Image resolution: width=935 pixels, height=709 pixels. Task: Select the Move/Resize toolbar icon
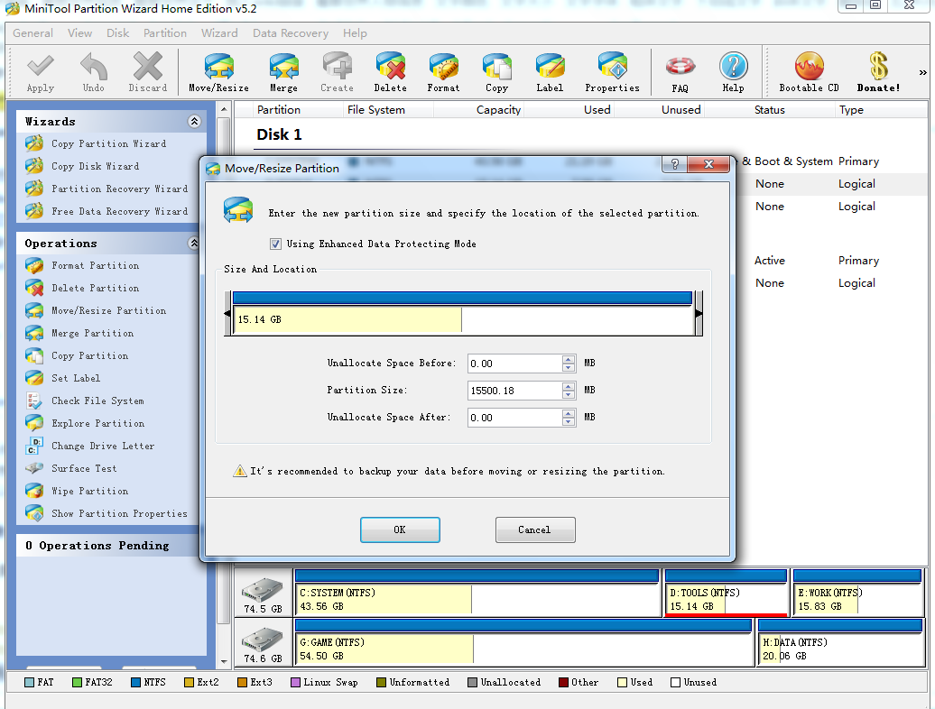pyautogui.click(x=218, y=66)
